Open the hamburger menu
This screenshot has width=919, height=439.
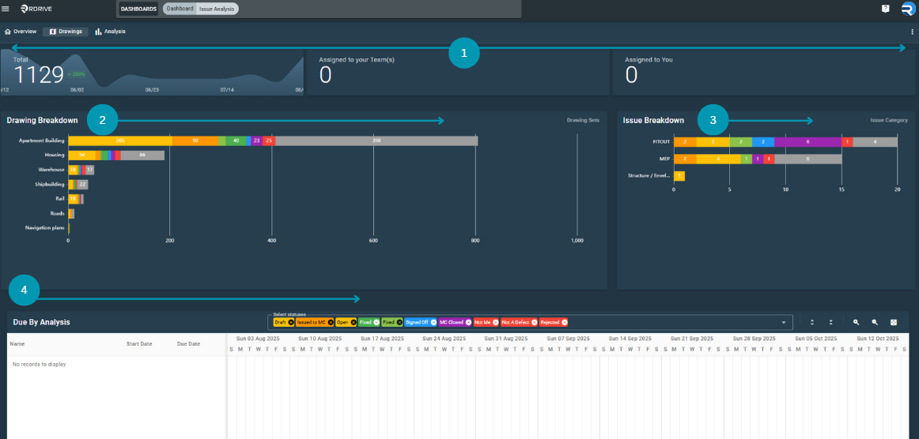pyautogui.click(x=6, y=9)
